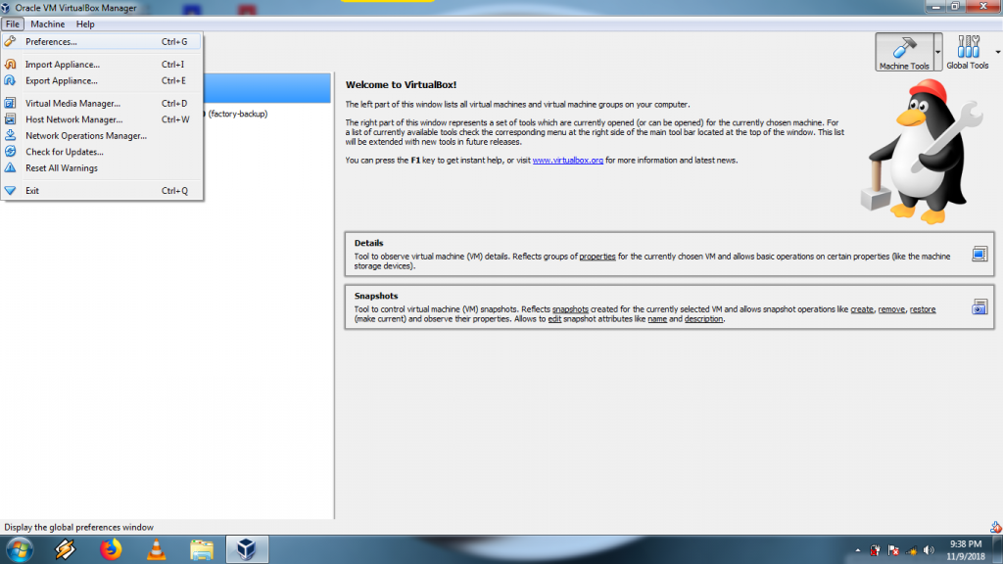Expand the Global Tools dropdown arrow

997,52
